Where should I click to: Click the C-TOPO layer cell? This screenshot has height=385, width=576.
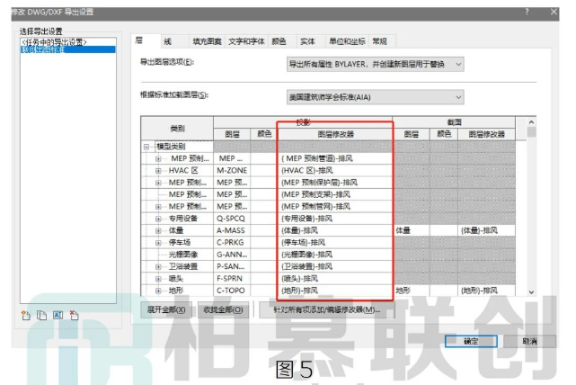click(x=232, y=291)
